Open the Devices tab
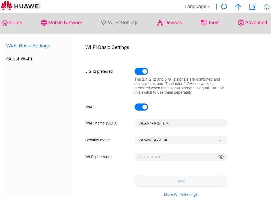 tap(169, 23)
